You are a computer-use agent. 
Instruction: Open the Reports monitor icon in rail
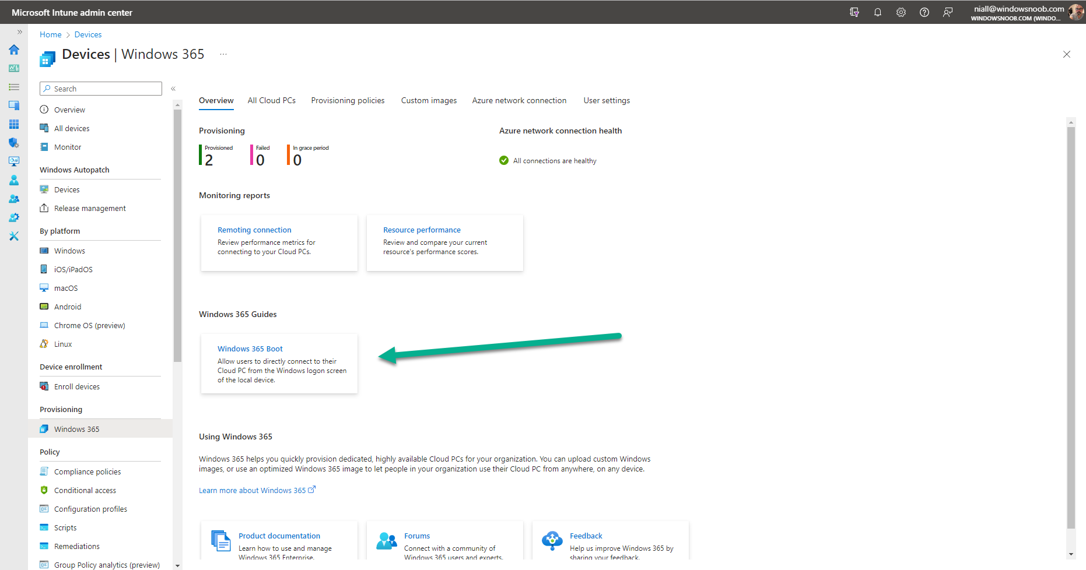click(14, 161)
